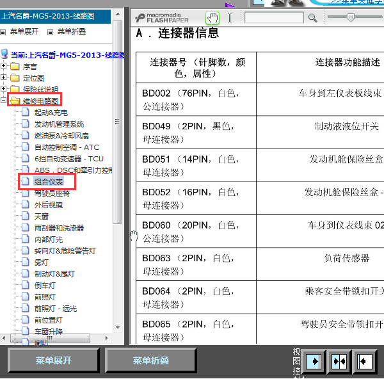Click the FlashPaper search text field
The image size is (384, 379).
click(x=274, y=17)
